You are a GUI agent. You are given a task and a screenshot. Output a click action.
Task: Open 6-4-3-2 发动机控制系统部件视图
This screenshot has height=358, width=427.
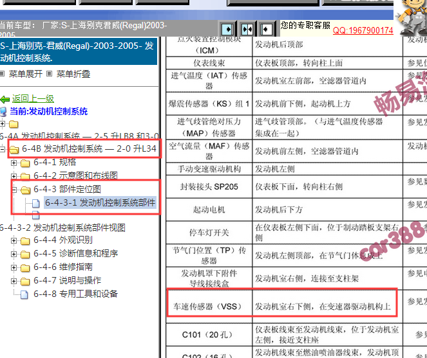(x=62, y=228)
